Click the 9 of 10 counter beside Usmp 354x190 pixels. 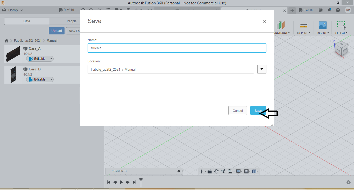tap(67, 10)
